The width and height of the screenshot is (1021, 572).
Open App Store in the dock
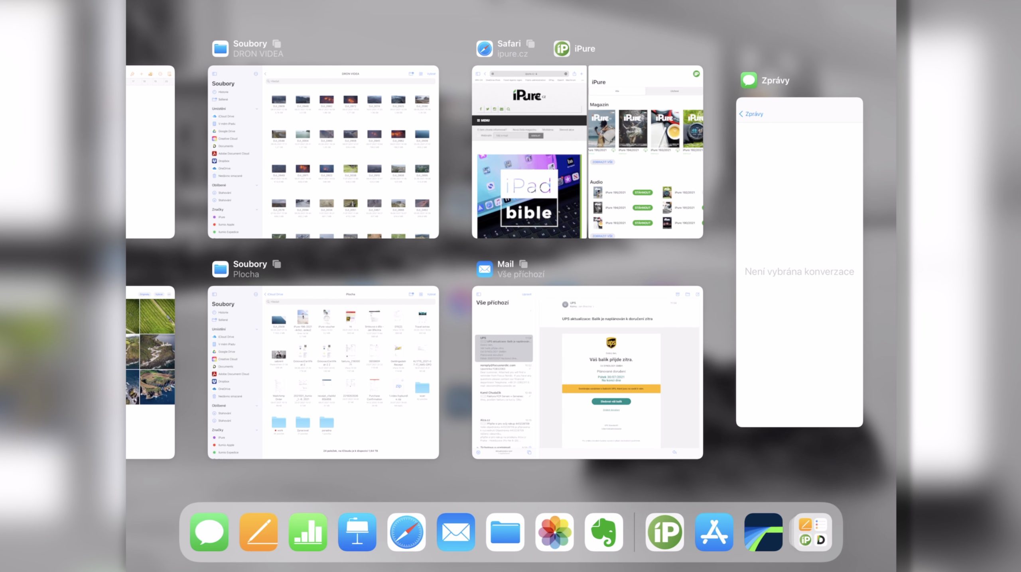pyautogui.click(x=714, y=532)
